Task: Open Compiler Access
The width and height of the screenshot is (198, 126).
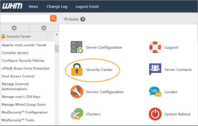Action: point(15,53)
